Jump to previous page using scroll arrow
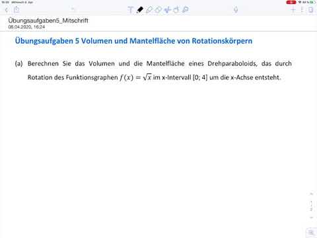 click(x=311, y=194)
